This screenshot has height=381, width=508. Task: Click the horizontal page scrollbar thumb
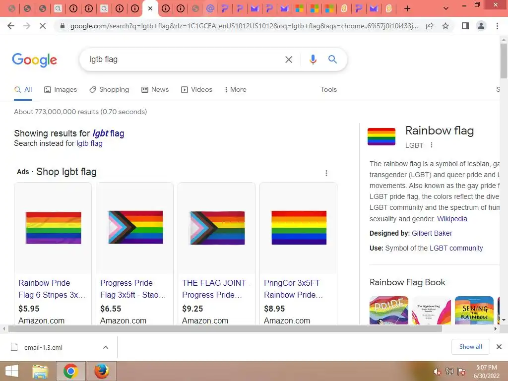click(225, 329)
